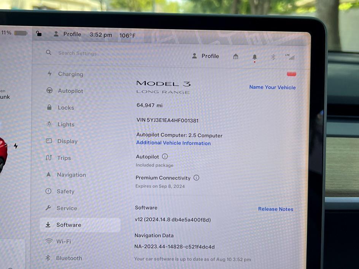Click the Autopilot info circle icon

[x=165, y=157]
